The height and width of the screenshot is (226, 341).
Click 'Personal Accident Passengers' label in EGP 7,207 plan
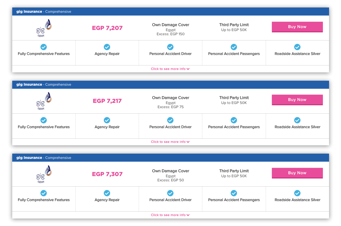tap(234, 54)
